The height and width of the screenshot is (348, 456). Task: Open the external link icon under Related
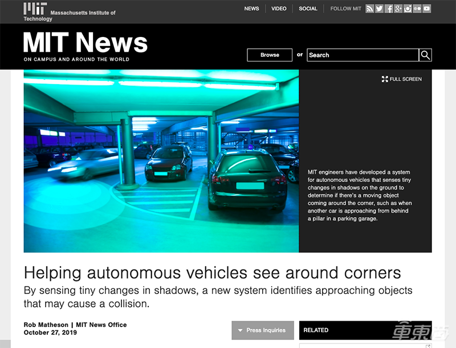(x=428, y=346)
